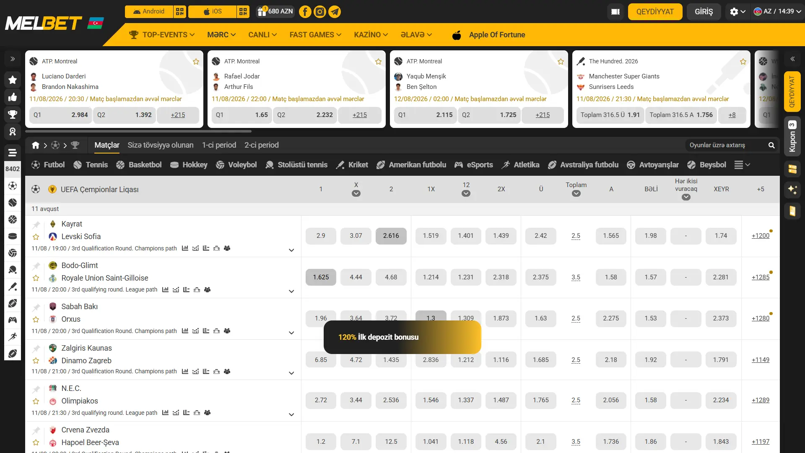
Task: Open the AZ language and time dropdown
Action: click(x=777, y=11)
